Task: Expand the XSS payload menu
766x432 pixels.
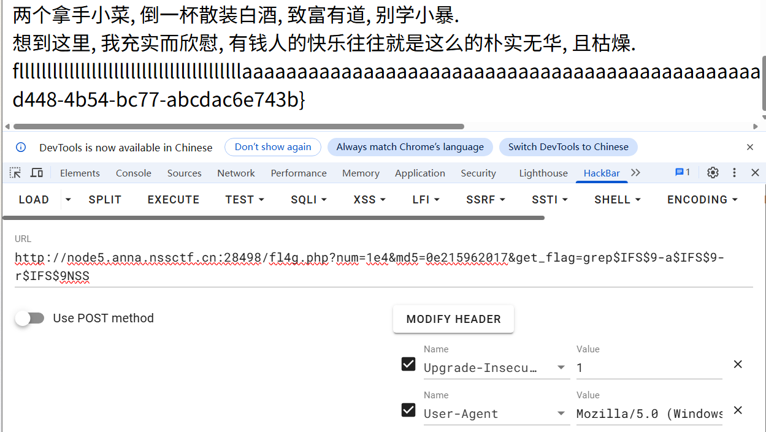Action: (370, 200)
